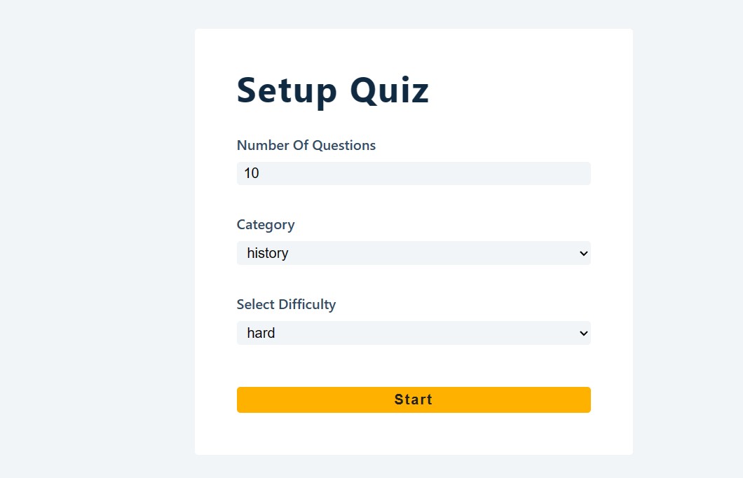Open the Select Difficulty dropdown

tap(414, 333)
